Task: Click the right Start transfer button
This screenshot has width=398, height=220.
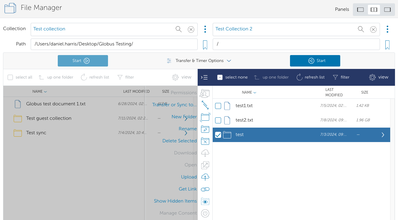Action: [x=315, y=61]
